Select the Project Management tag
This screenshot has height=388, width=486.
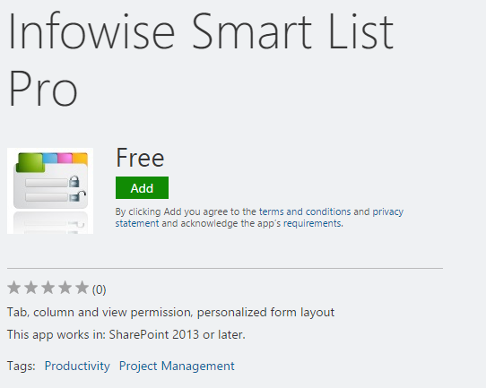[x=177, y=366]
